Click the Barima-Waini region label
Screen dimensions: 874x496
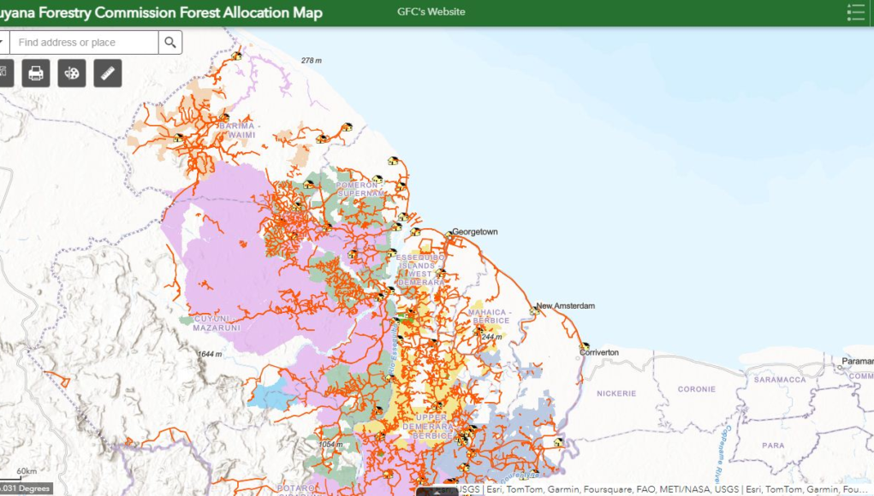click(x=237, y=129)
